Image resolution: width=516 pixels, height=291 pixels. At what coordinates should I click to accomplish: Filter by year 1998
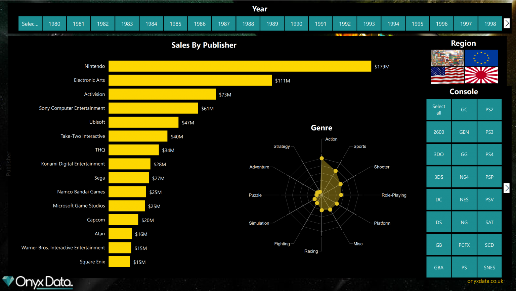point(490,23)
